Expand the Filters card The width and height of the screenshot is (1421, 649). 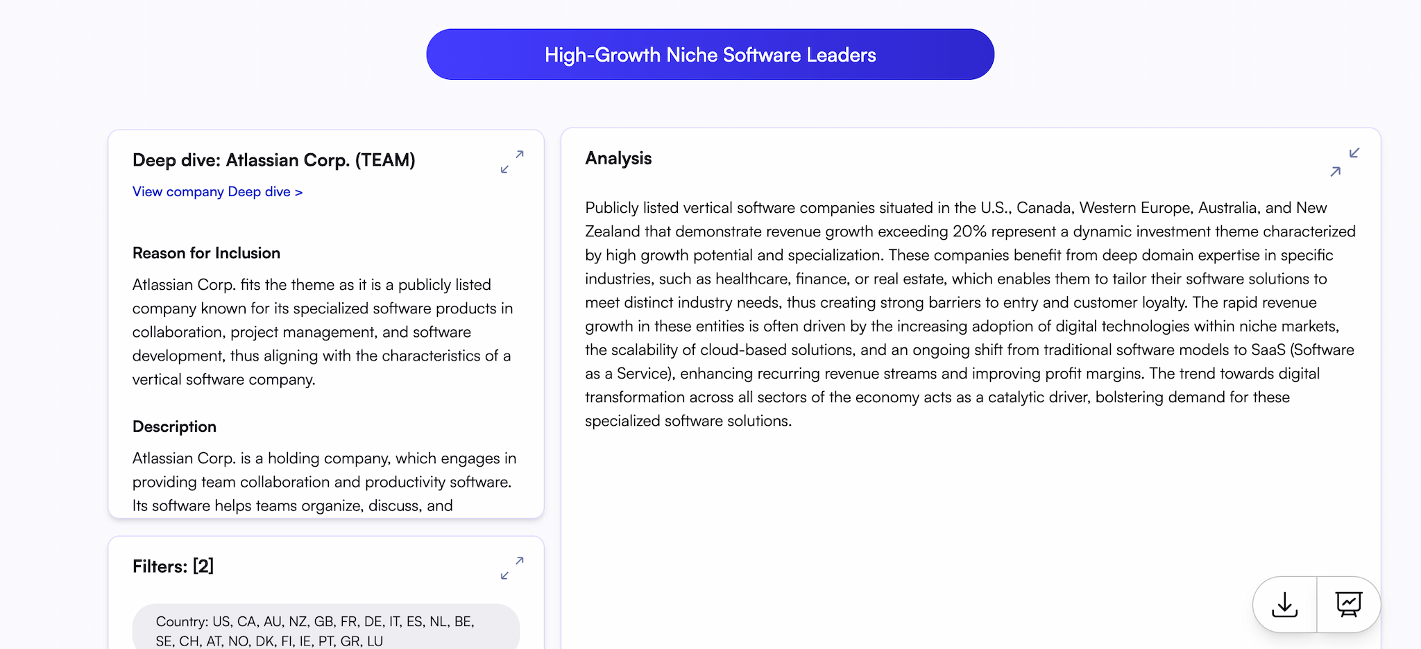(512, 568)
